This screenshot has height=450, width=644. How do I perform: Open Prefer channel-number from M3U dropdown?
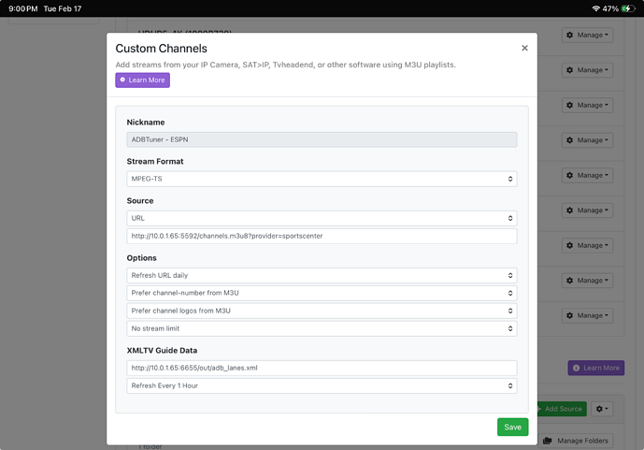click(x=322, y=293)
